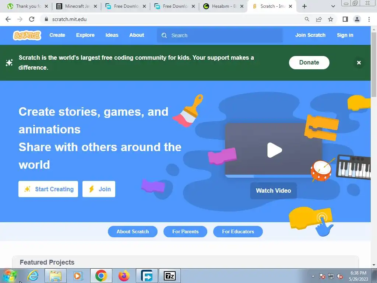Go back in browser
377x283 pixels.
(x=8, y=19)
